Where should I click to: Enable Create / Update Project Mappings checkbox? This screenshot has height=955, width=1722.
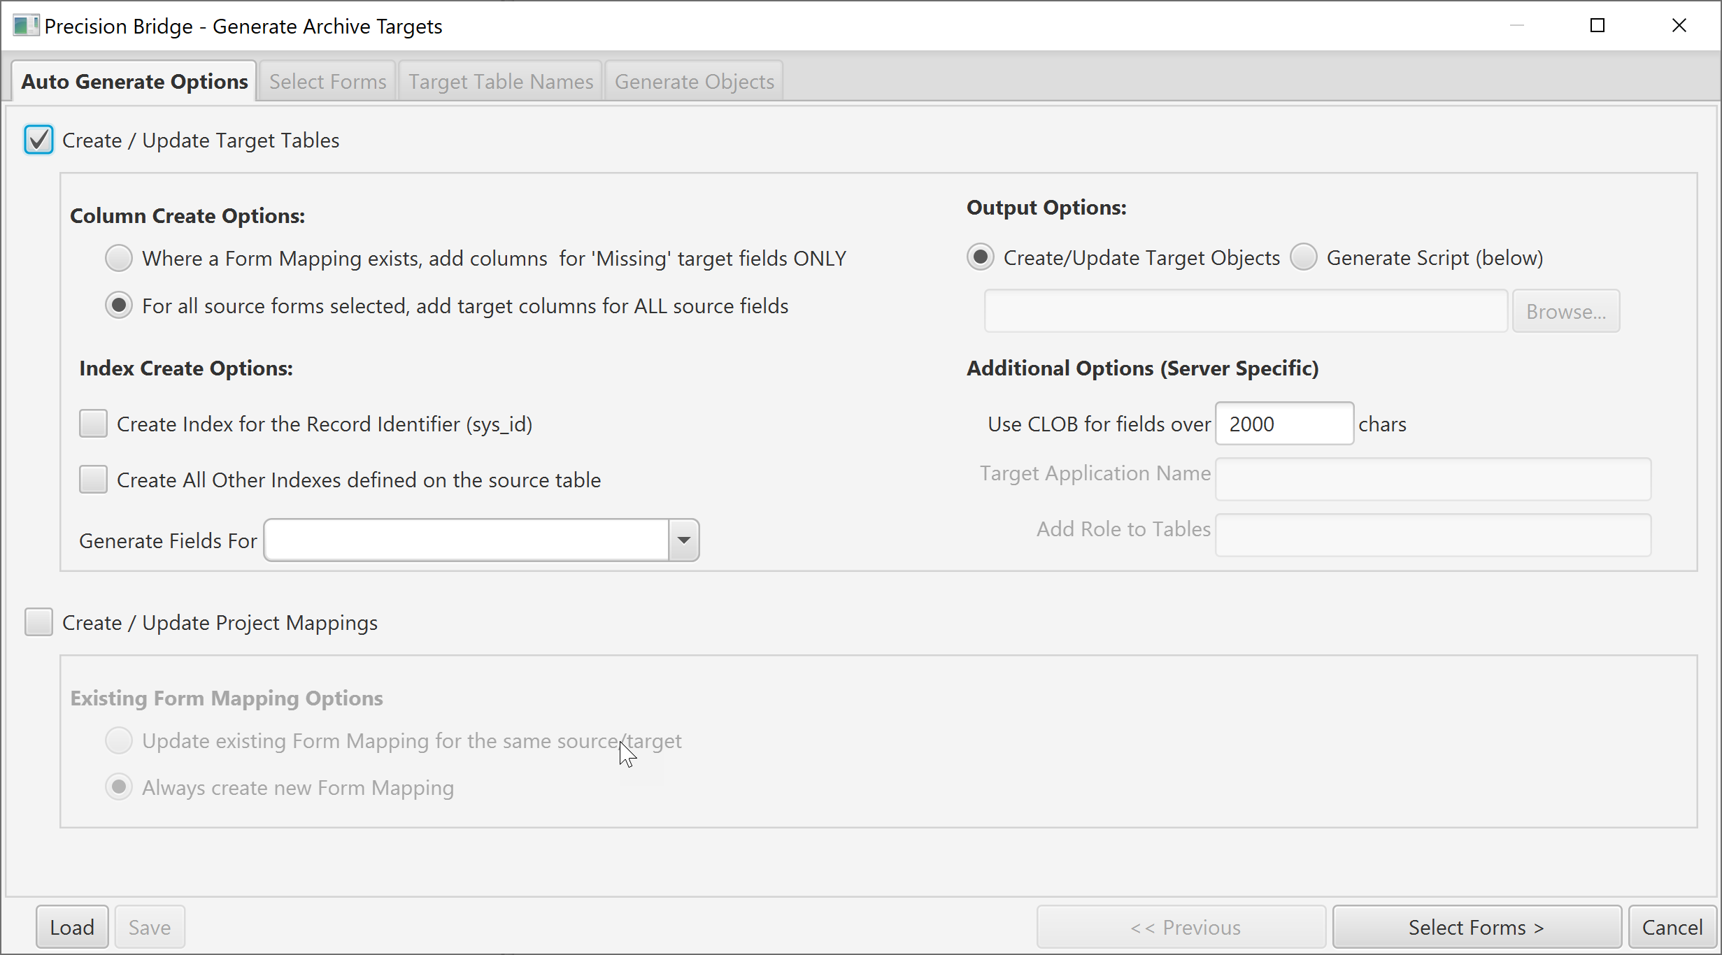(x=38, y=622)
